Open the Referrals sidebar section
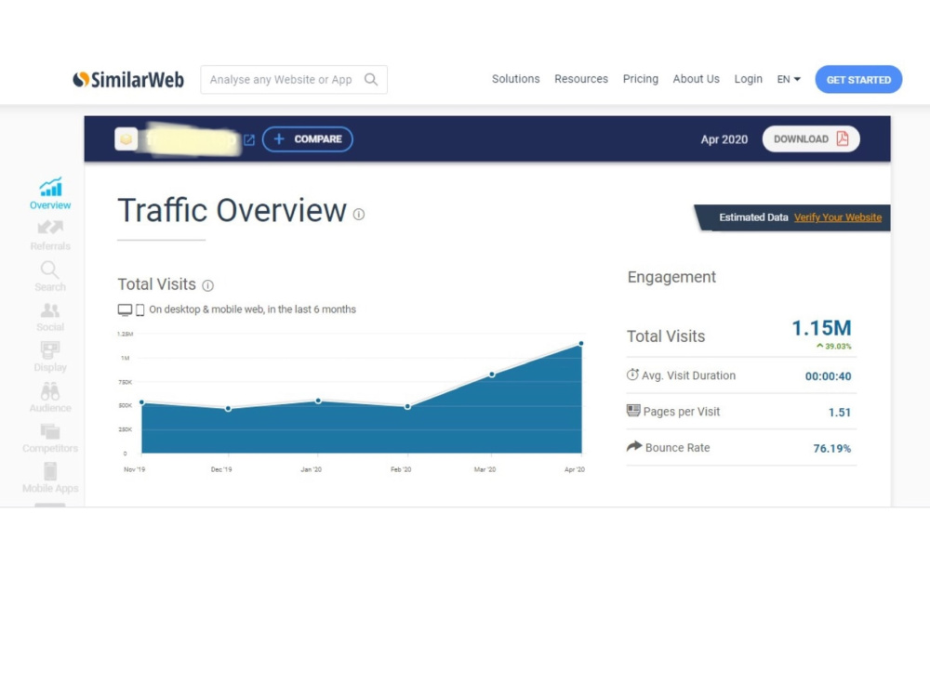 [50, 235]
